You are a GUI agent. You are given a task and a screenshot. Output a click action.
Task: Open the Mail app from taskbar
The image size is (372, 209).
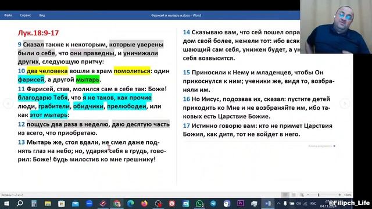point(76,204)
